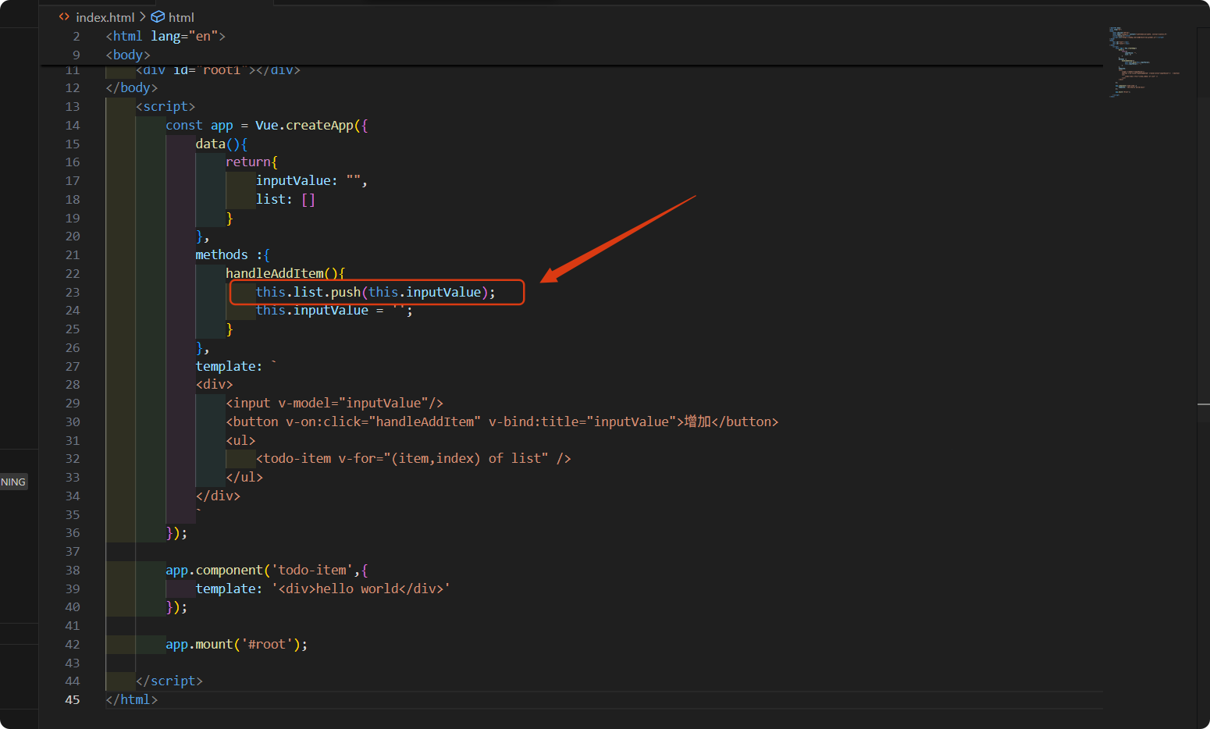Open the html breadcrumb symbol label
Screen dimensions: 1210x729
181,17
